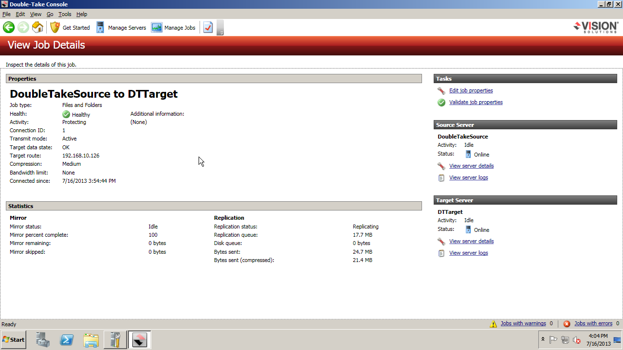Click Mirror percent complete value 100
The height and width of the screenshot is (350, 623).
click(x=153, y=235)
